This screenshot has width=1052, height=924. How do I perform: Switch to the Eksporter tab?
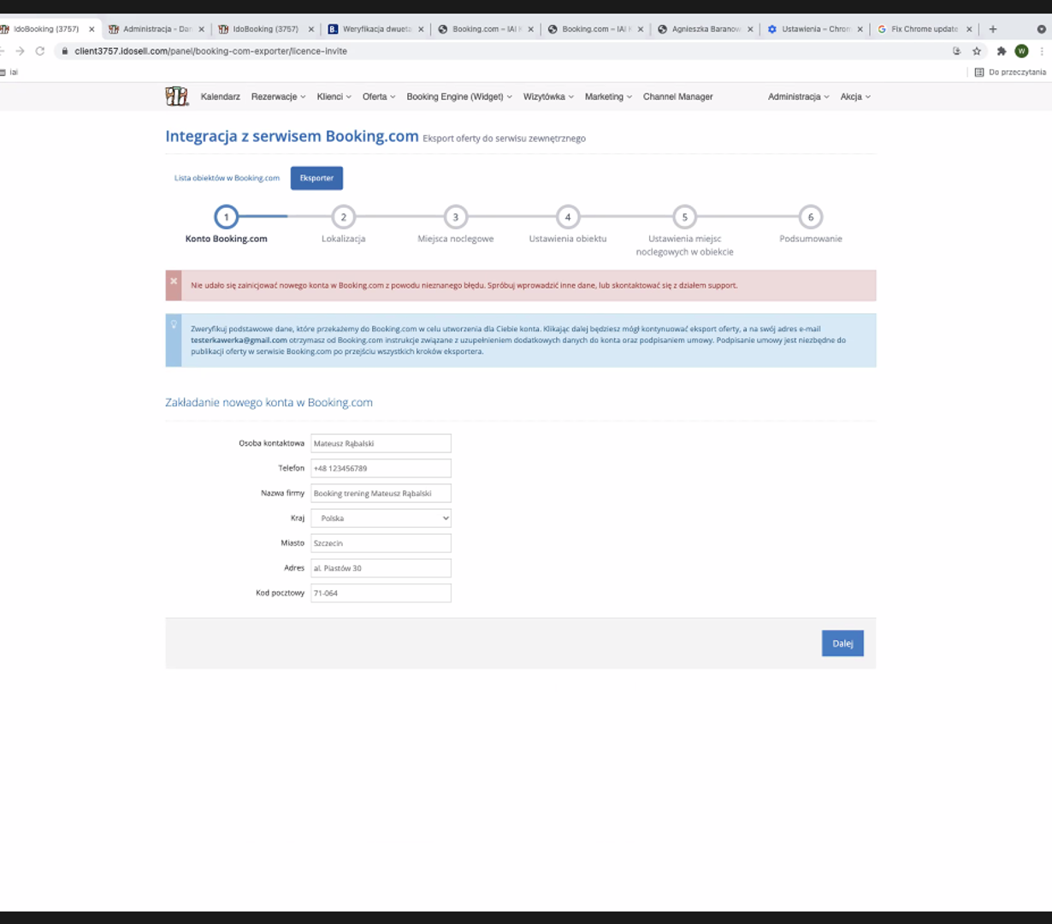(316, 178)
